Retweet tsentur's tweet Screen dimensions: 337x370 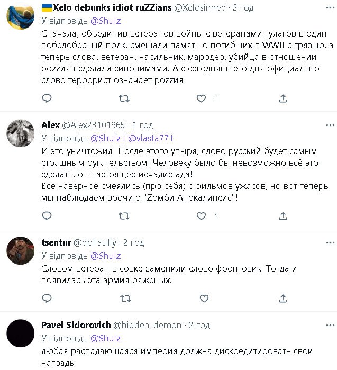[124, 299]
